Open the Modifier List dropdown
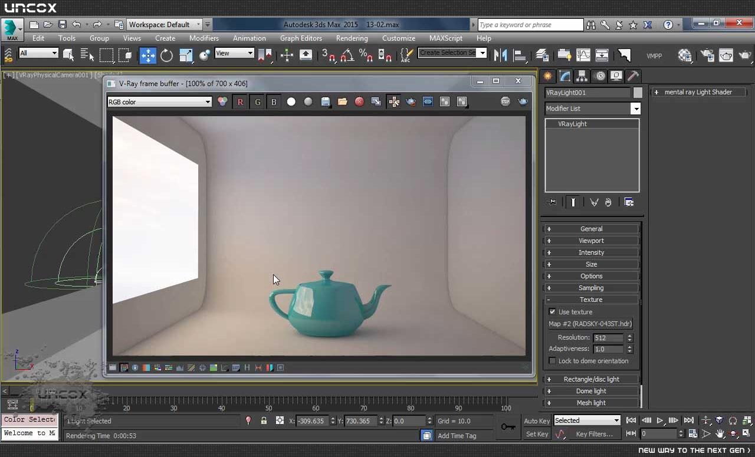 [593, 109]
